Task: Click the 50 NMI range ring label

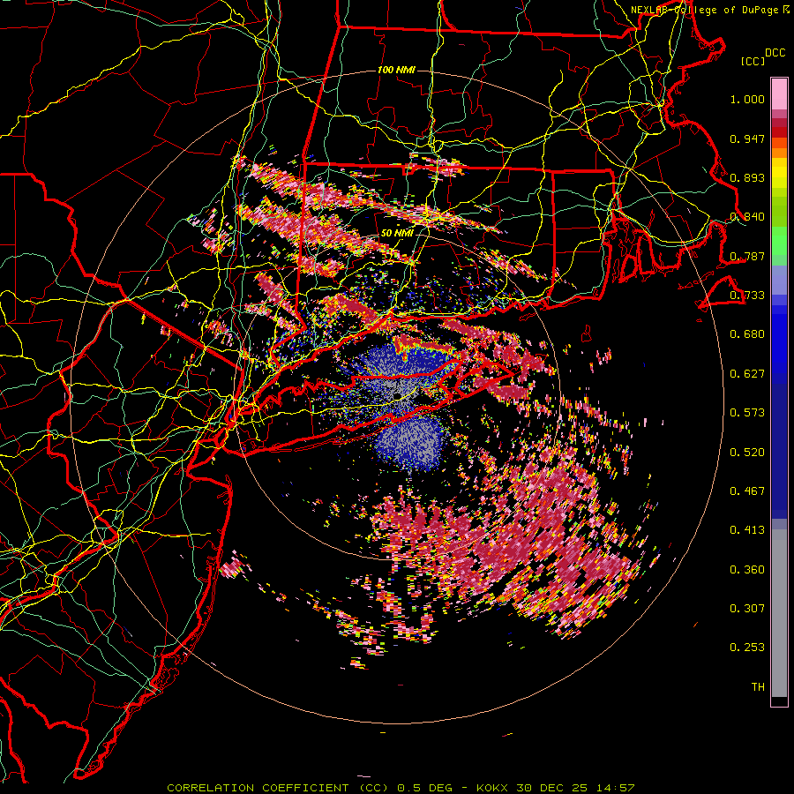Action: (x=396, y=234)
